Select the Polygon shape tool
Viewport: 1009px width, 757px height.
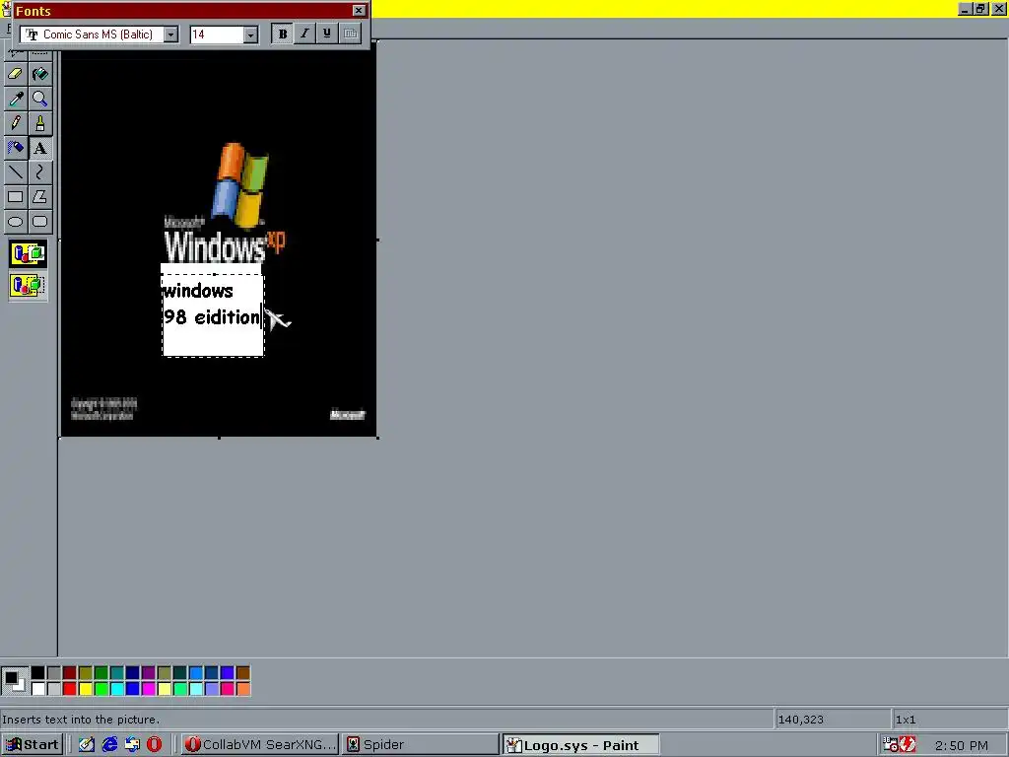click(x=39, y=197)
